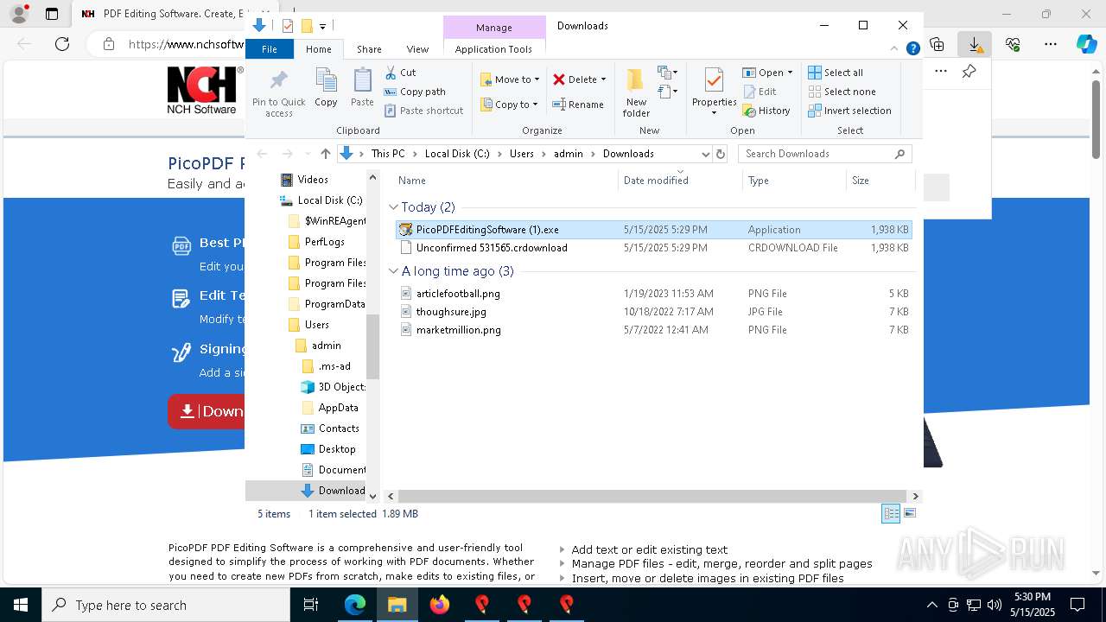Click 'admin' breadcrumb in address bar
This screenshot has height=622, width=1106.
[569, 154]
